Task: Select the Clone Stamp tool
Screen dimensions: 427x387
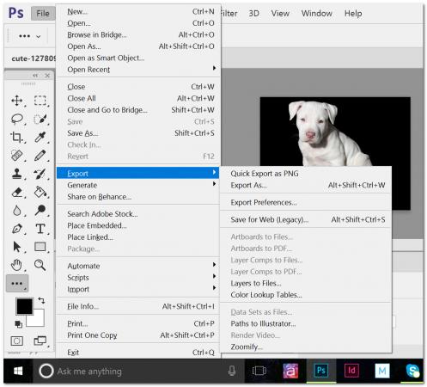Action: click(x=17, y=174)
